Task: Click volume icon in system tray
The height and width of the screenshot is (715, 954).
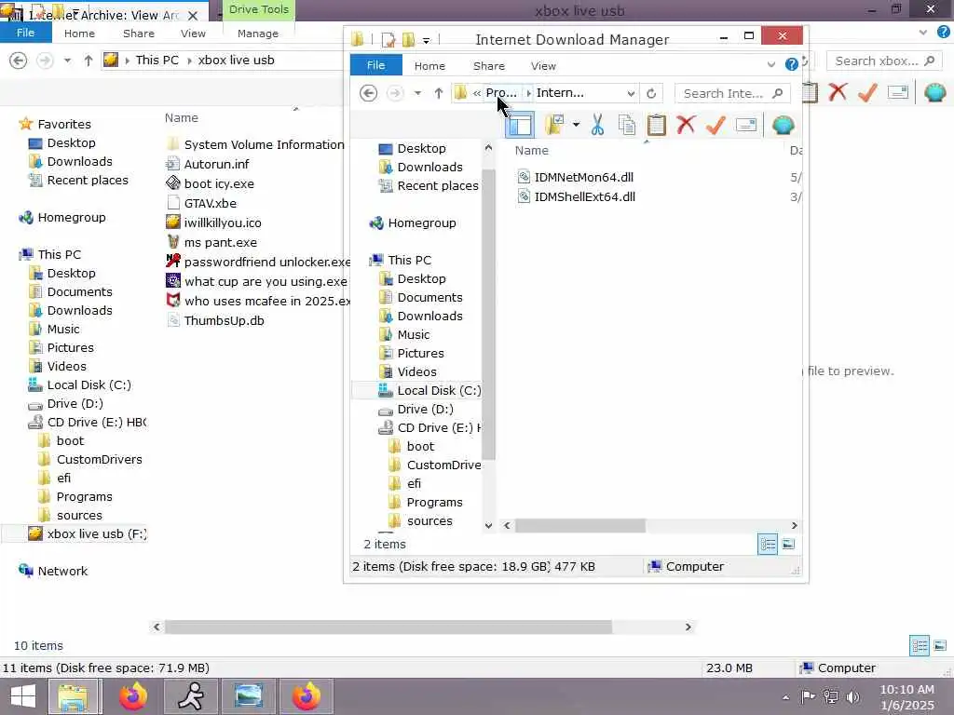Action: click(x=852, y=696)
